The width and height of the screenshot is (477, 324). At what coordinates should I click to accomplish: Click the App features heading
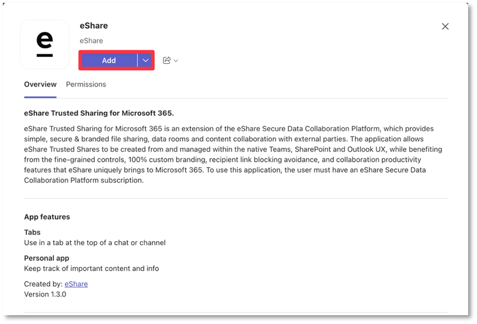47,217
